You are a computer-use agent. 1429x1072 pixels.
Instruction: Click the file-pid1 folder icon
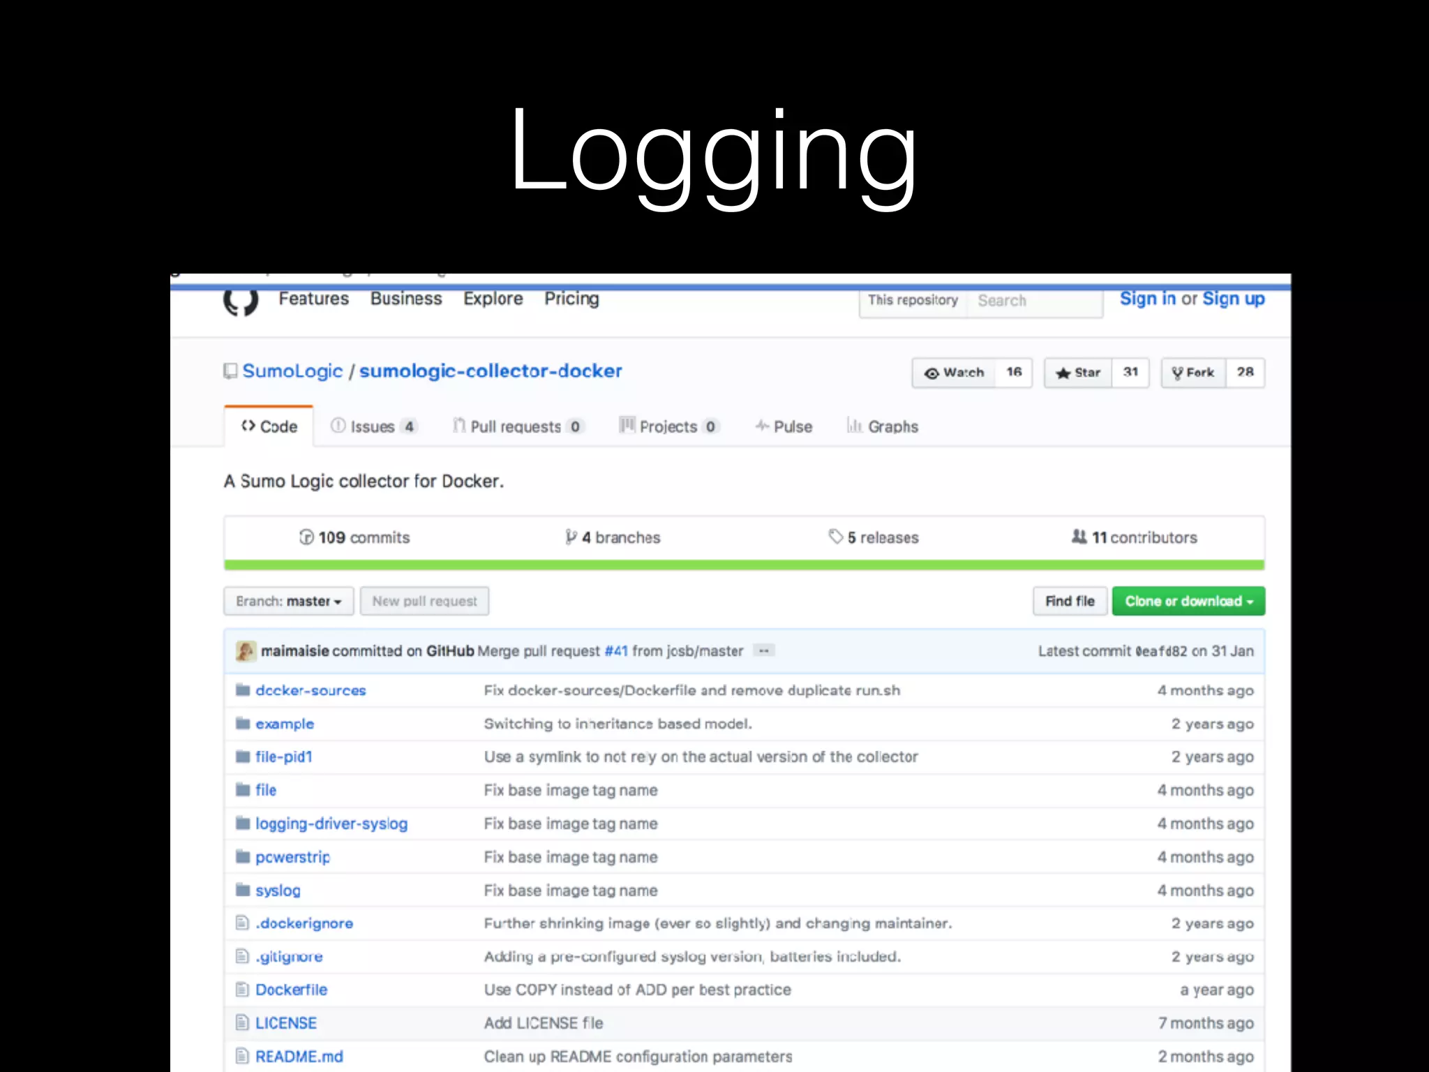coord(243,756)
